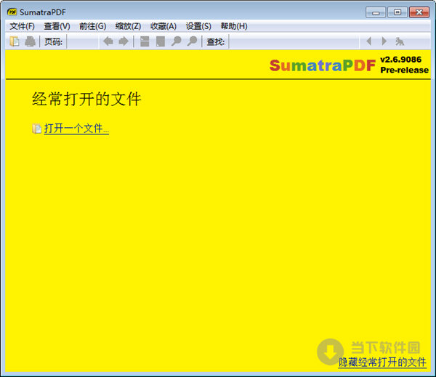Click the SumatraPDF logo banner
Viewport: 436px width, 377px height.
pyautogui.click(x=323, y=65)
